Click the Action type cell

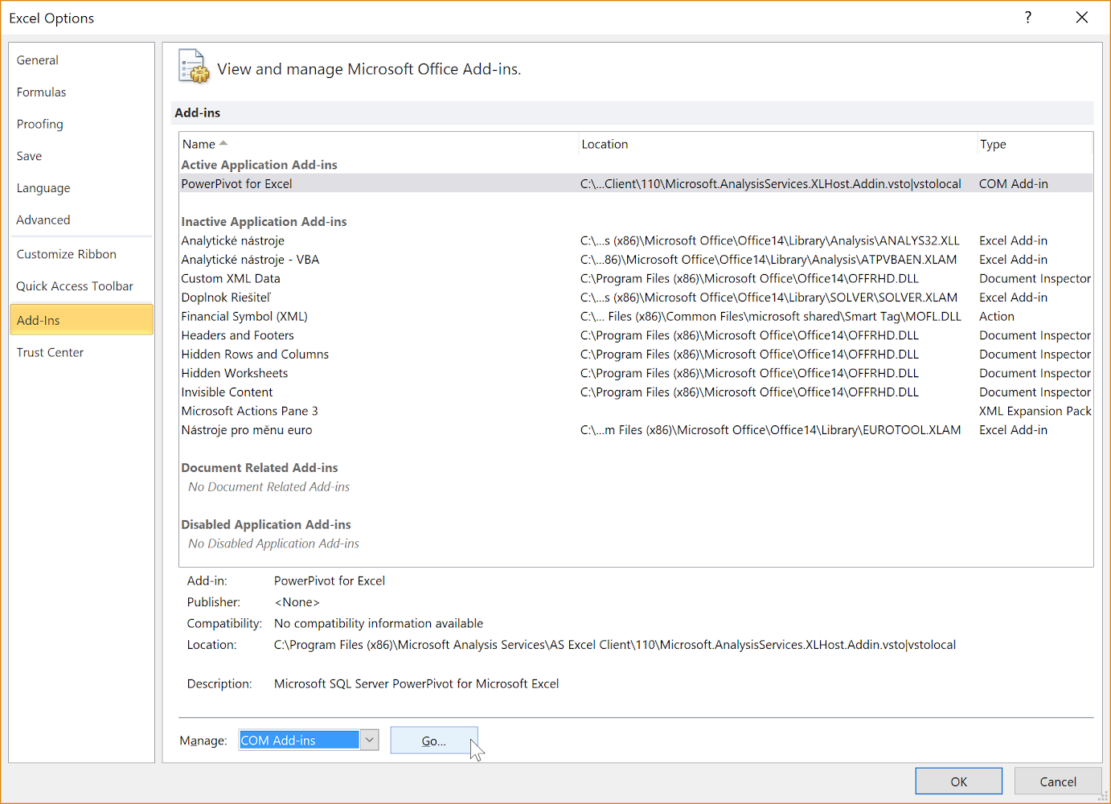[x=997, y=317]
